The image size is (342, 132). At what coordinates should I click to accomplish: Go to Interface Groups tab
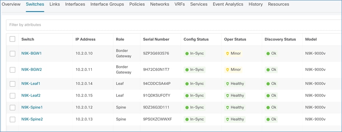tap(107, 4)
